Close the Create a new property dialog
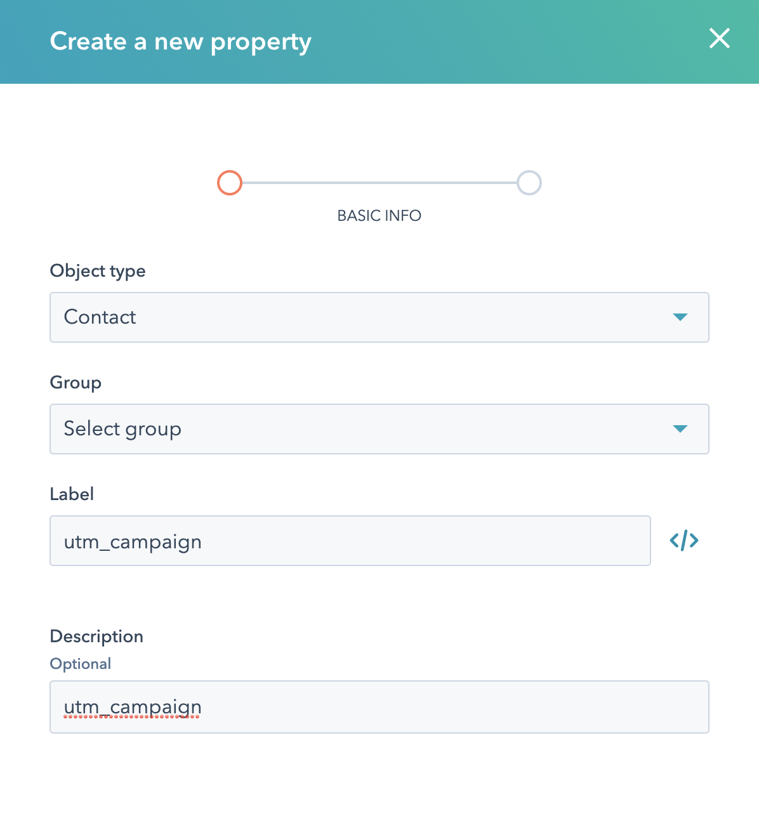Image resolution: width=759 pixels, height=825 pixels. click(x=719, y=39)
